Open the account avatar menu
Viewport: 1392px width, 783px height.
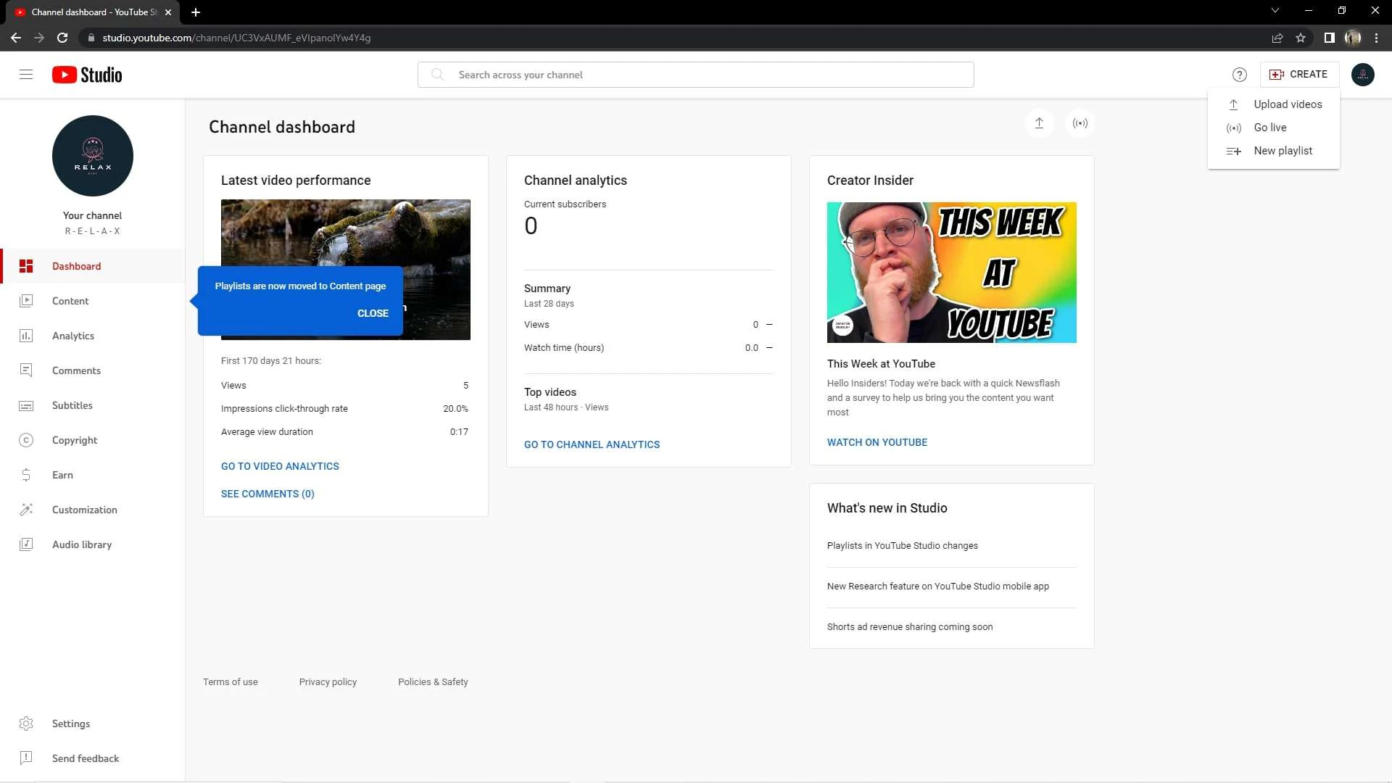pyautogui.click(x=1363, y=75)
